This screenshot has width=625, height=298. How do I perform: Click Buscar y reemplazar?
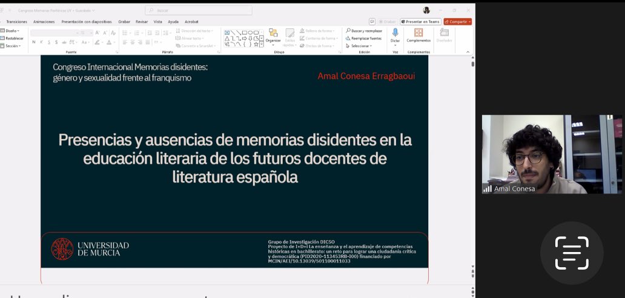(x=364, y=31)
